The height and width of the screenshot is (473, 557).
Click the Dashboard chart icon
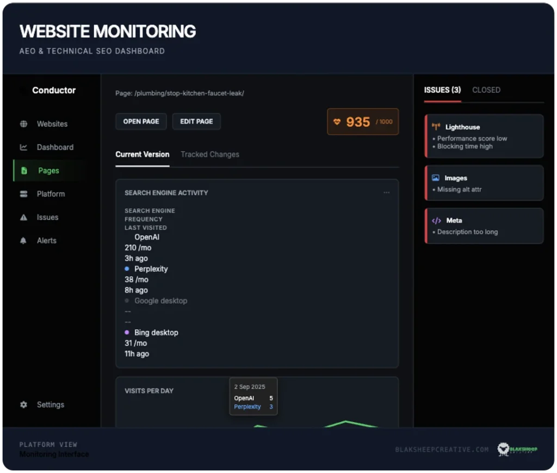click(x=23, y=147)
